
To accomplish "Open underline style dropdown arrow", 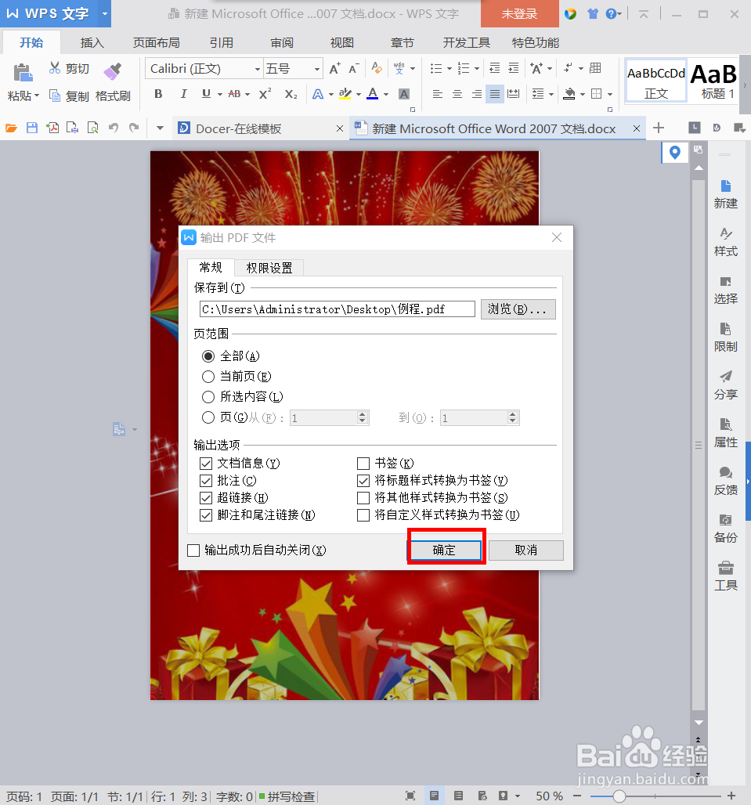I will [220, 95].
